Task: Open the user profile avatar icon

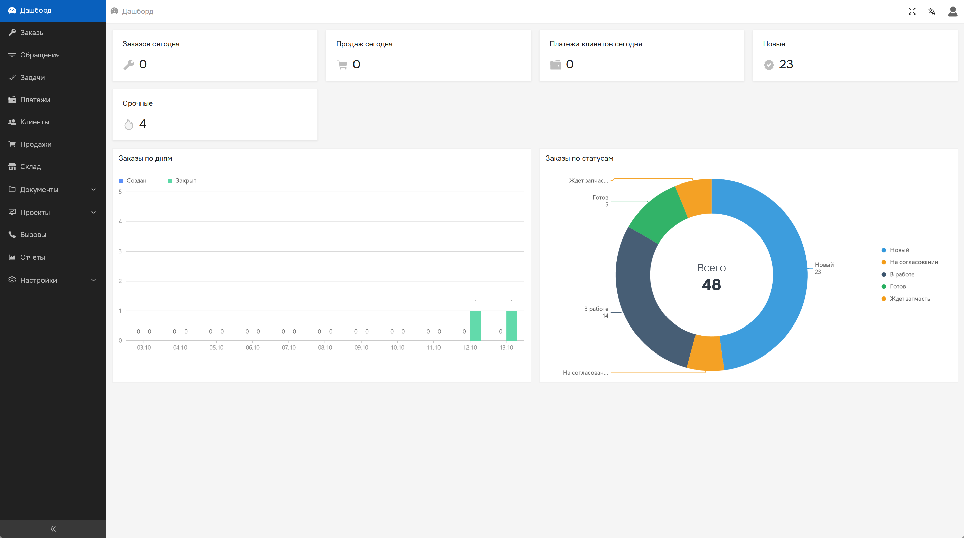Action: tap(953, 11)
